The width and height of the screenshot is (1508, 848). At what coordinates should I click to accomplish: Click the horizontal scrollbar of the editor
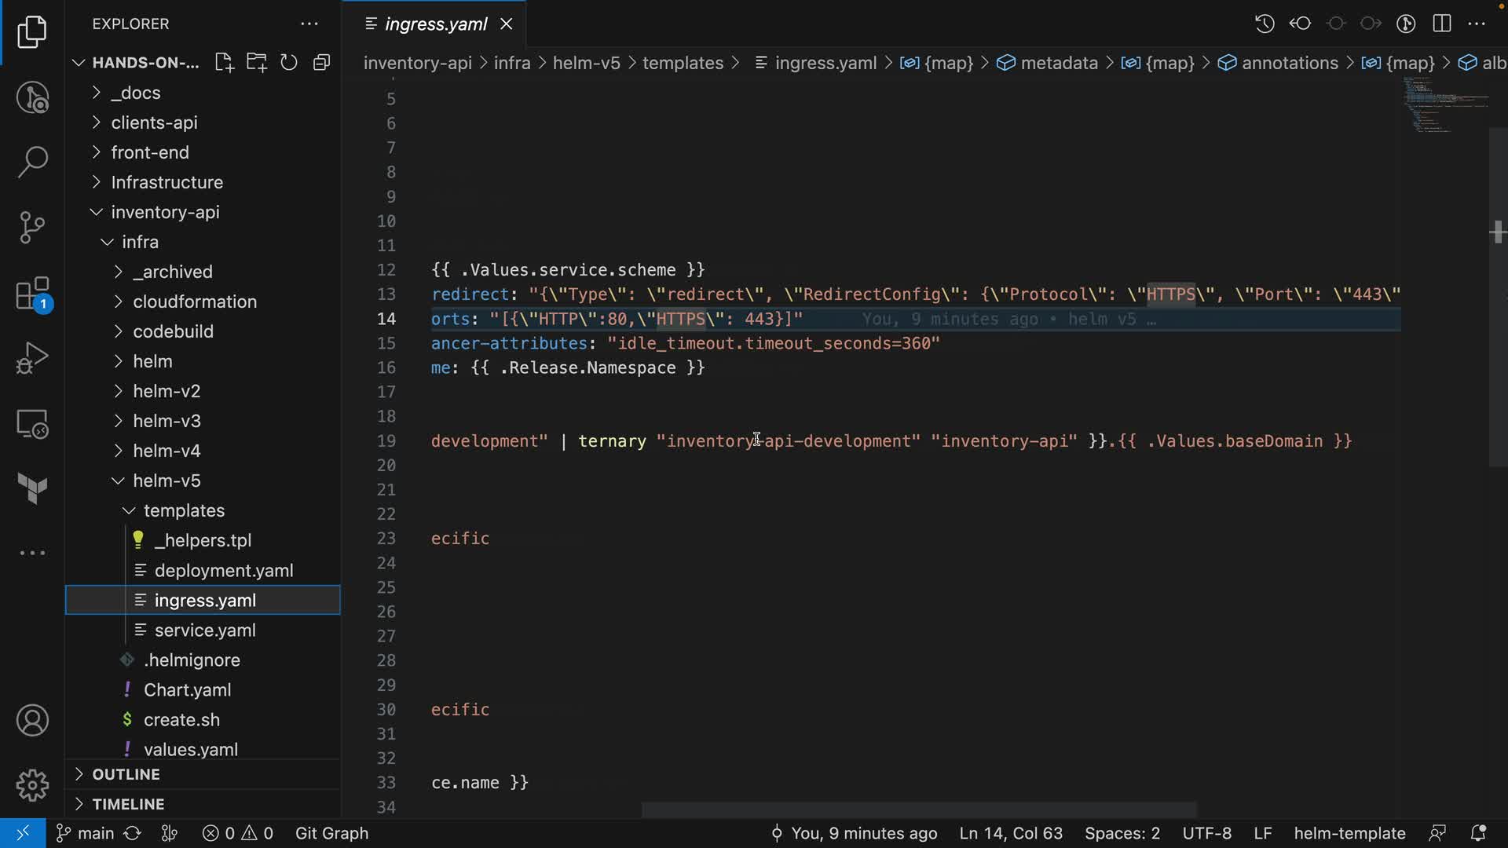pos(919,810)
